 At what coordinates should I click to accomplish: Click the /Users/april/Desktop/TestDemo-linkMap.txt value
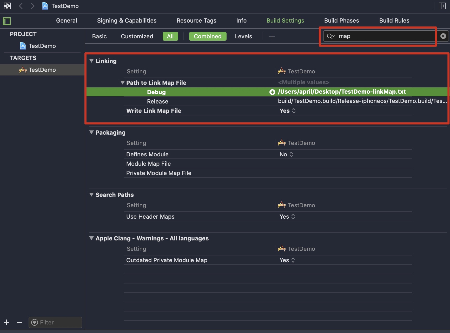342,92
